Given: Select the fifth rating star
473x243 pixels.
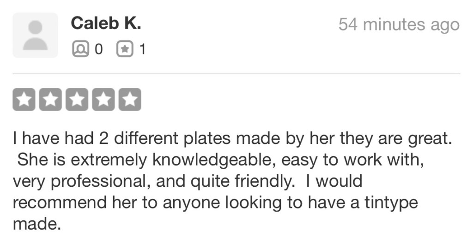Looking at the screenshot, I should [x=130, y=100].
